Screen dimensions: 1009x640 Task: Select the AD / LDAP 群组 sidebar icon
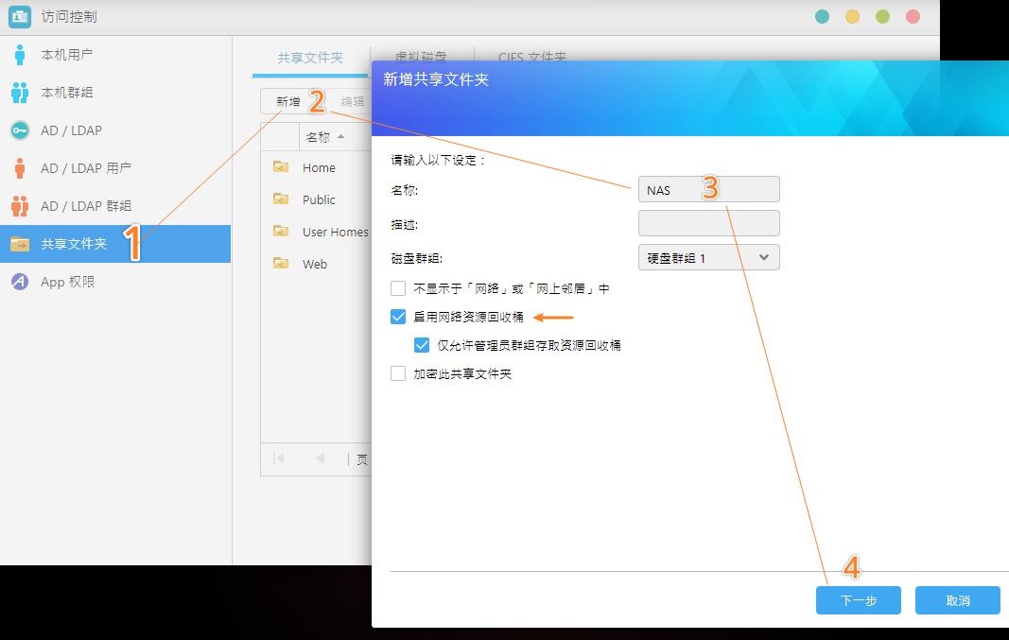point(21,205)
